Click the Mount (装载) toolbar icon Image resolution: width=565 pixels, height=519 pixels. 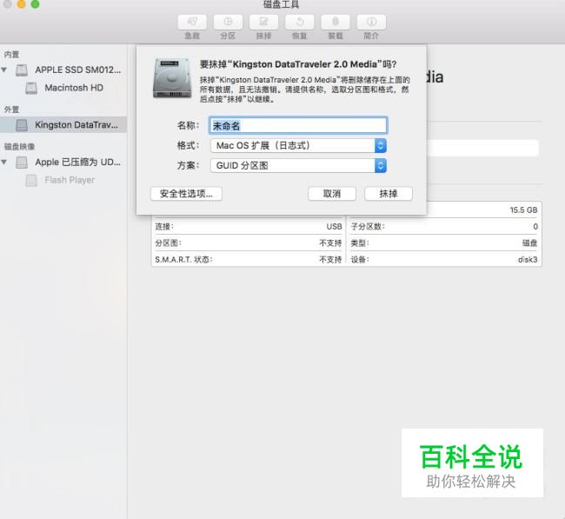click(336, 23)
